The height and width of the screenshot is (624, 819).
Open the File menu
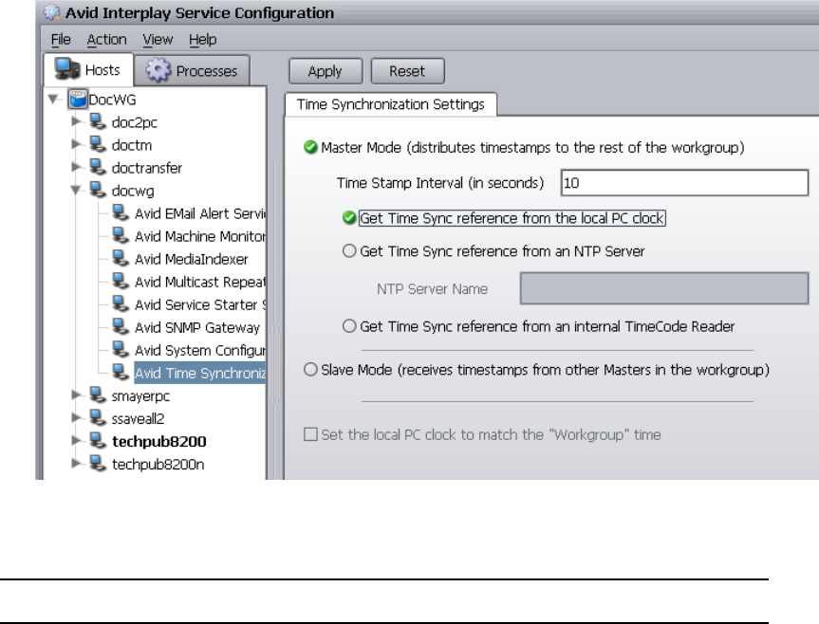[x=61, y=40]
